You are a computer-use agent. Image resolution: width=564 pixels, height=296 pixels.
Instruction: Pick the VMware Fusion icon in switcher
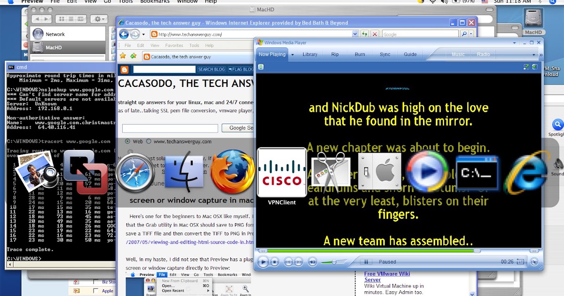[86, 172]
